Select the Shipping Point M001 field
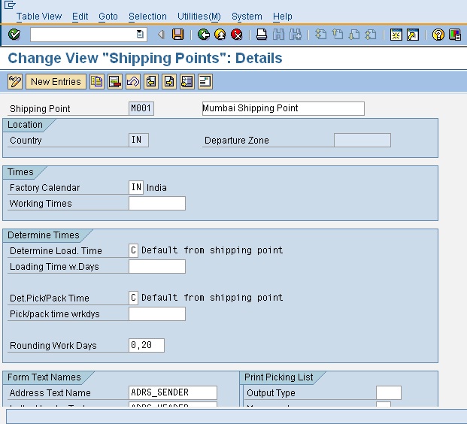The height and width of the screenshot is (424, 467). point(141,108)
